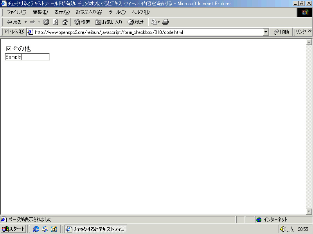313x234 pixels.
Task: Click the address URL field
Action: (x=149, y=32)
